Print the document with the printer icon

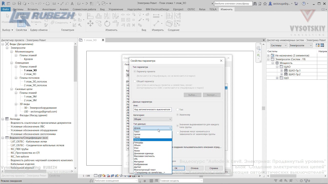click(48, 4)
